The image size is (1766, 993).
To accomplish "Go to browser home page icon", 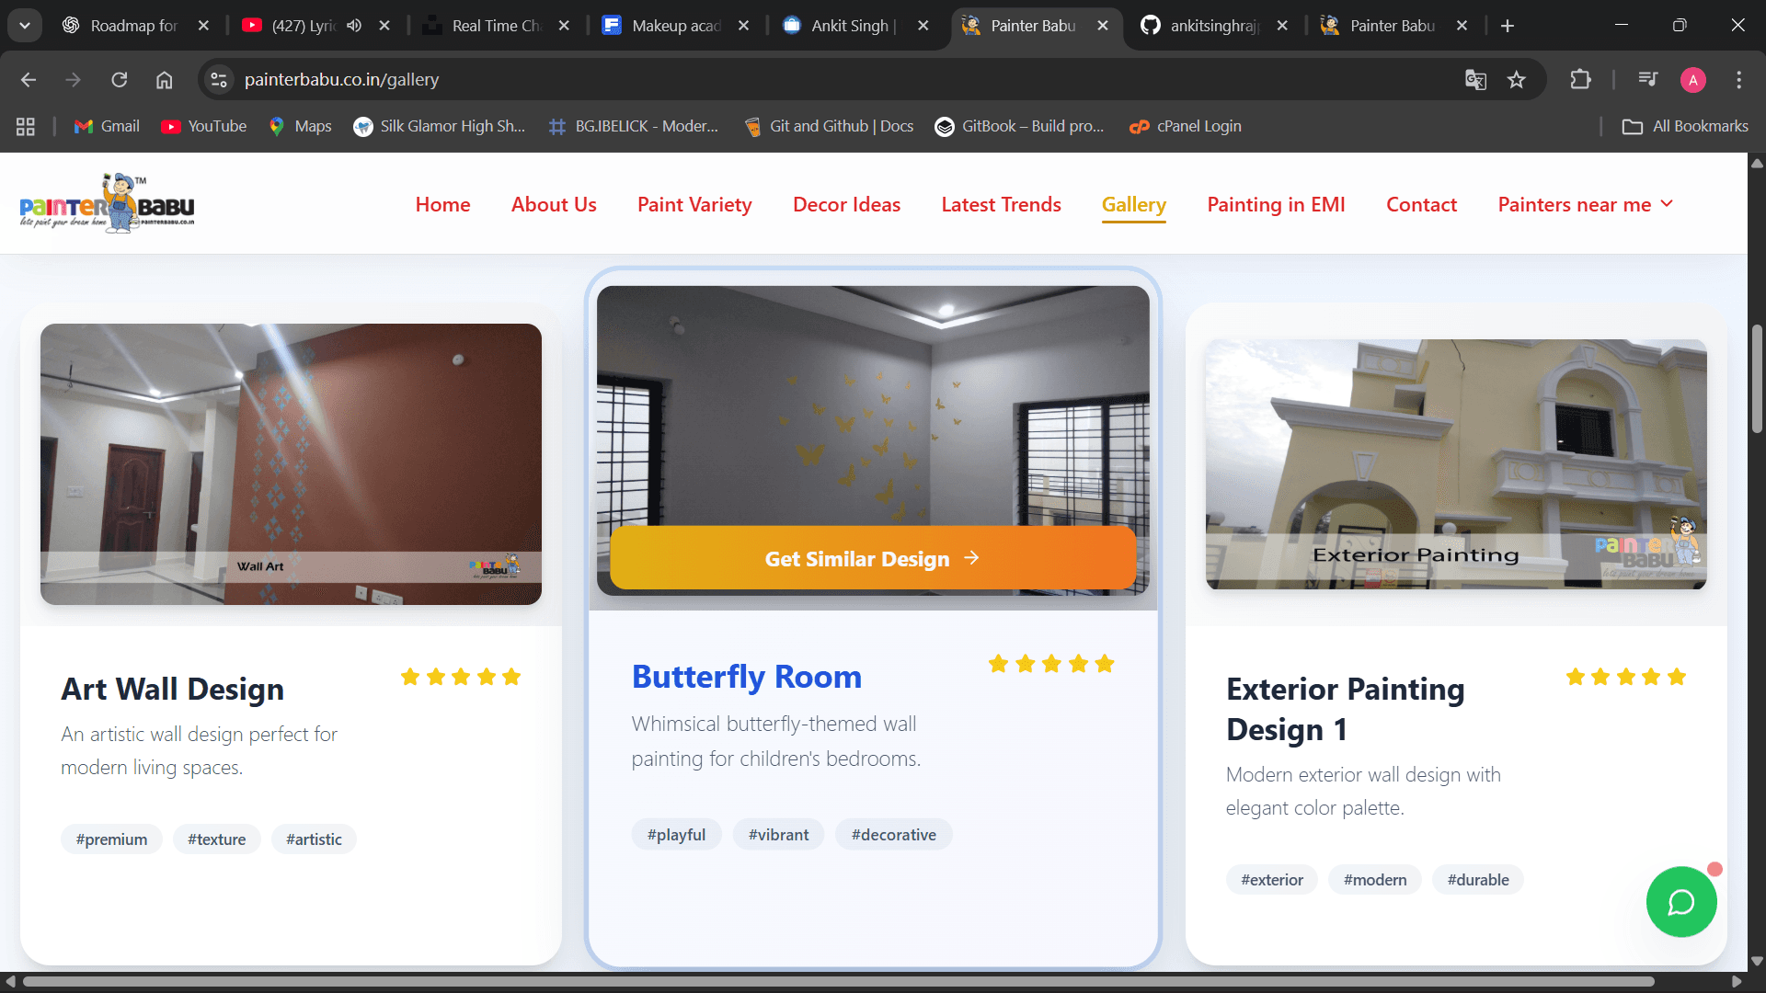I will (164, 80).
